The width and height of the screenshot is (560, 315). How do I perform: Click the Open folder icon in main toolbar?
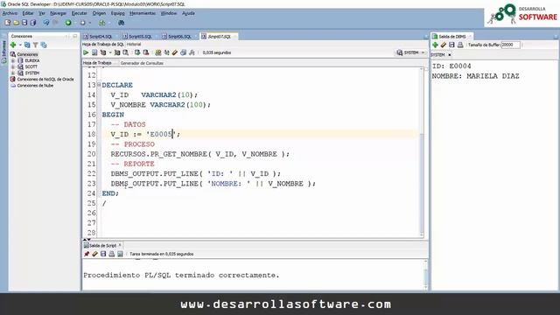pos(16,23)
